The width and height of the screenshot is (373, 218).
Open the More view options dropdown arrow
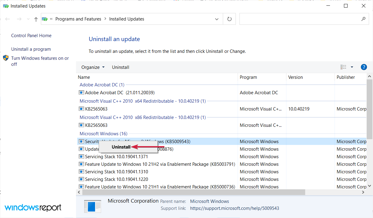(x=352, y=67)
